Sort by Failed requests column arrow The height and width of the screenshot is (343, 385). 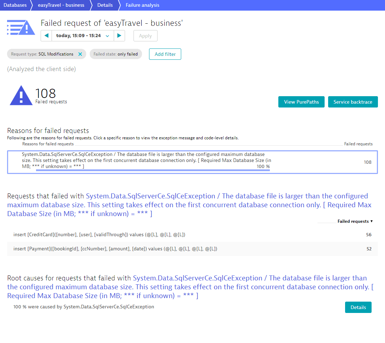[372, 221]
